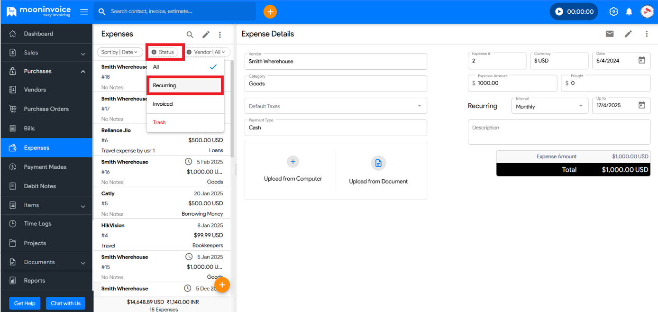Open Time Logs in sidebar
658x312 pixels.
coord(46,224)
